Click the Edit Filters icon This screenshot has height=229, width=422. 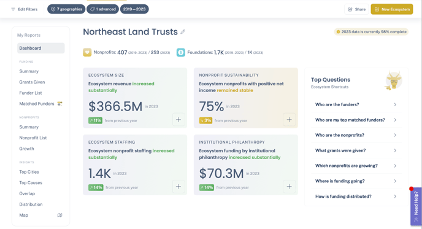click(x=13, y=9)
